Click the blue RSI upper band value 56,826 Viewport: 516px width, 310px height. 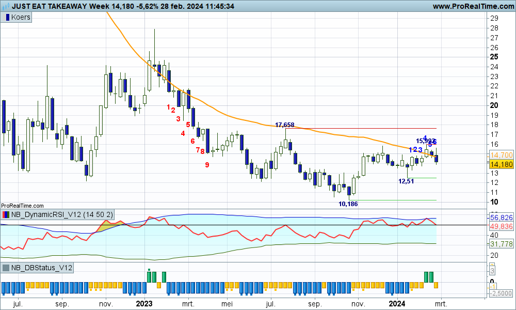(501, 218)
